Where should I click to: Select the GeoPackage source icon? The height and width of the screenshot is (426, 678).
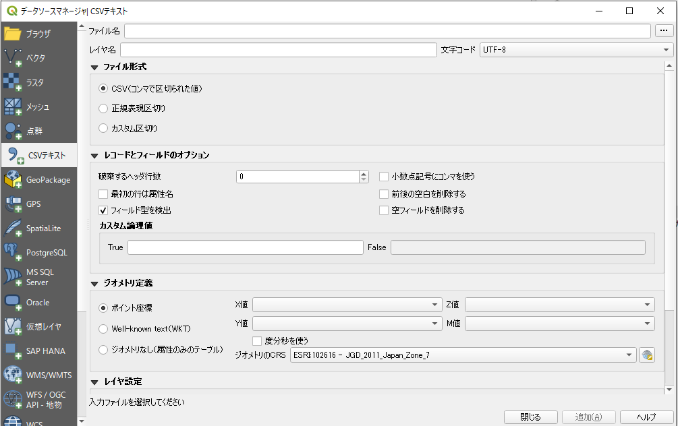point(13,180)
